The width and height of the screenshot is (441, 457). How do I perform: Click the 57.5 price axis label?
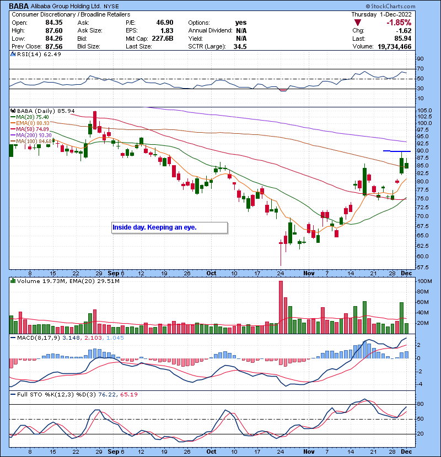click(x=423, y=267)
